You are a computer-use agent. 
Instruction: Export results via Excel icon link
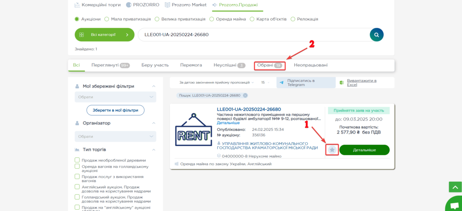coord(342,83)
